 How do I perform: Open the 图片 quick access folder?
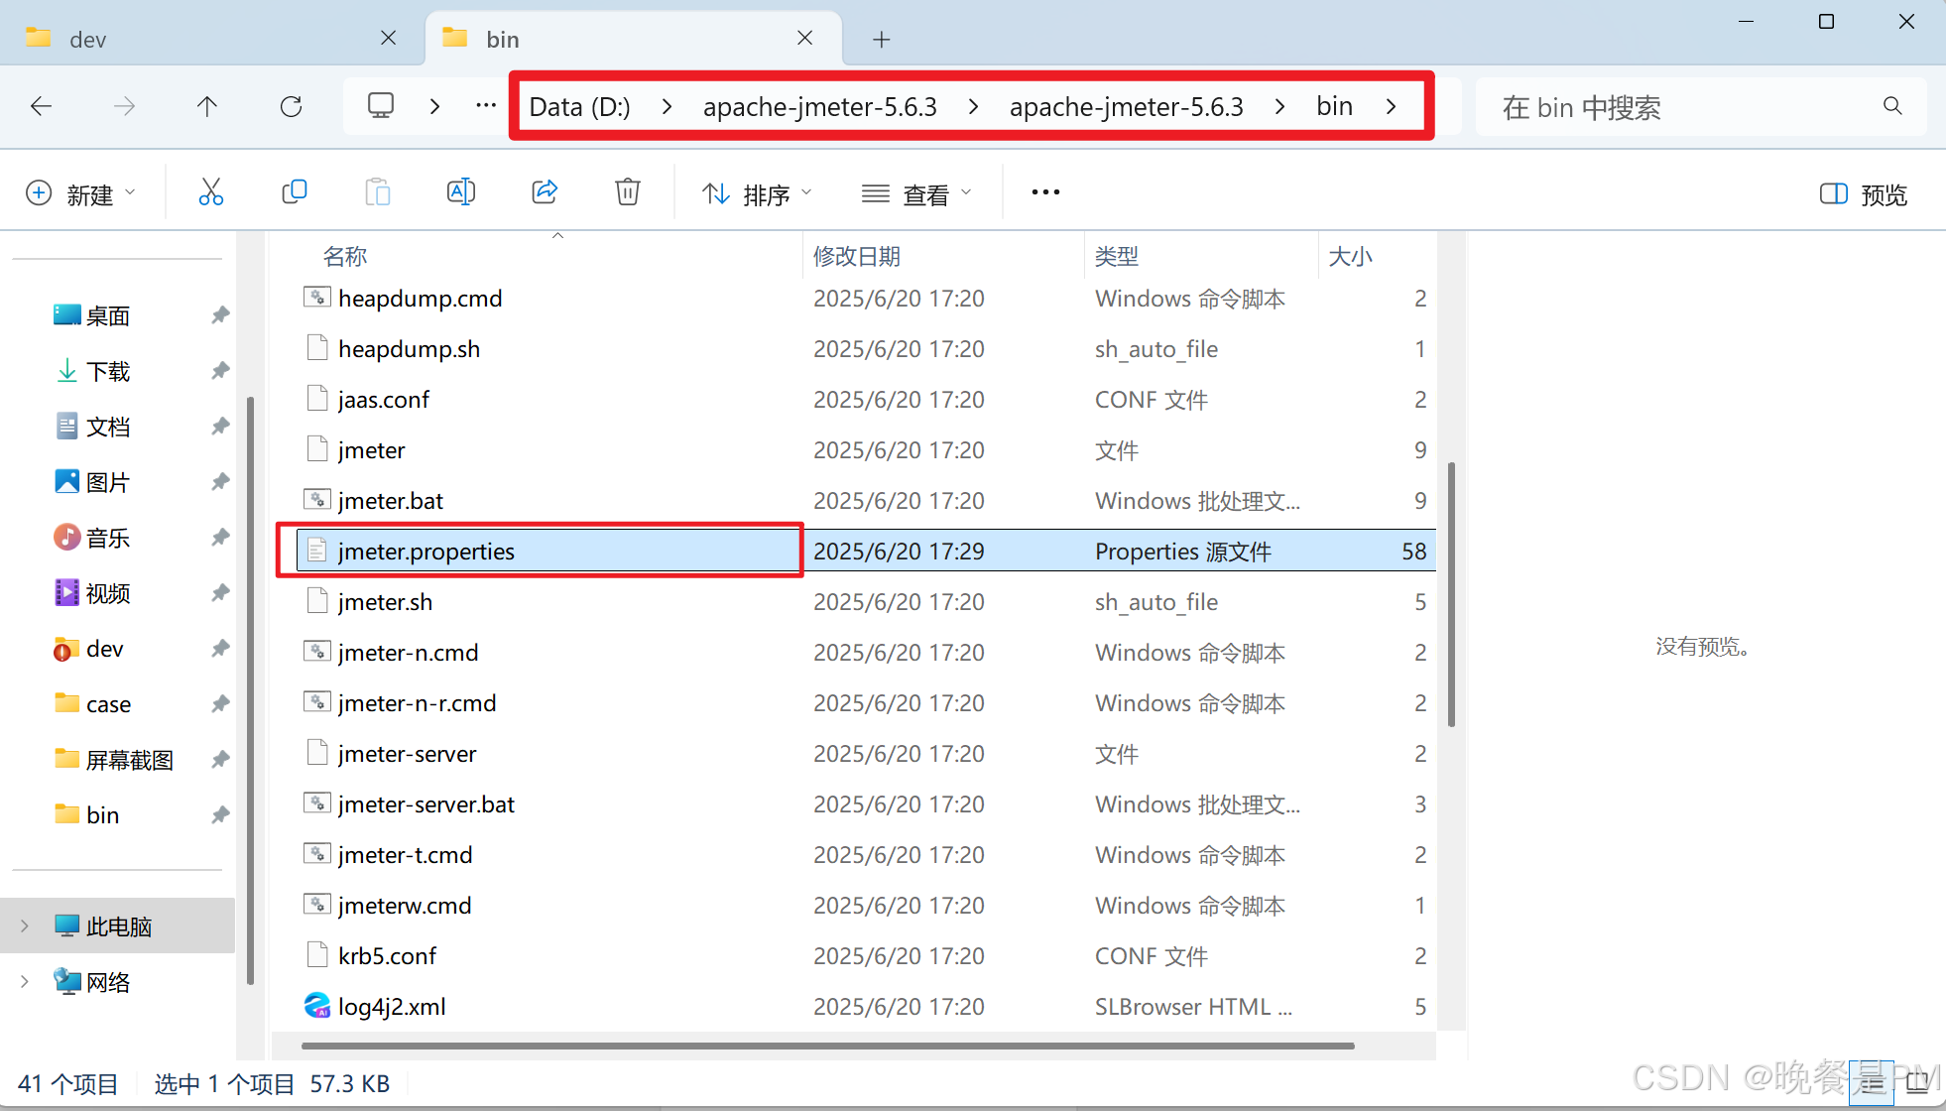pyautogui.click(x=107, y=482)
